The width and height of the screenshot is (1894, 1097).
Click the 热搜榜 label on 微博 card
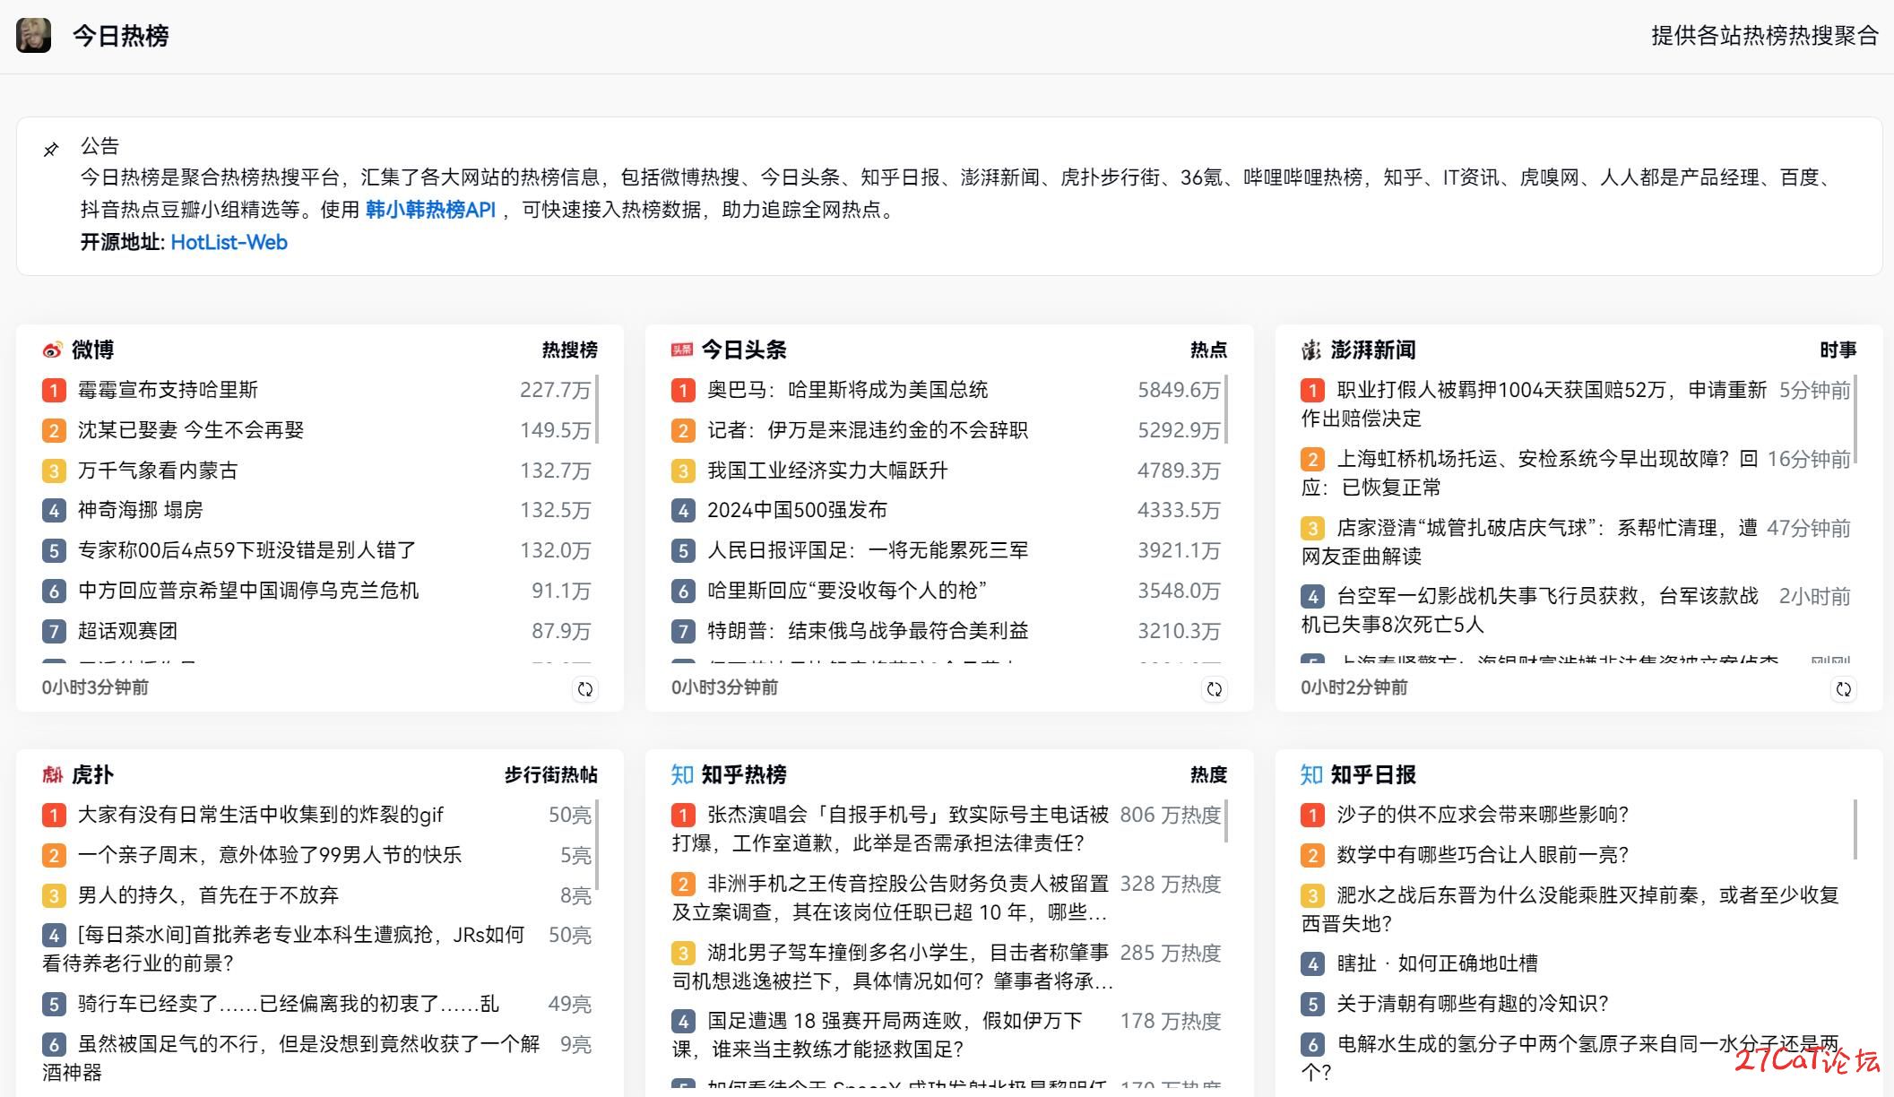point(569,350)
